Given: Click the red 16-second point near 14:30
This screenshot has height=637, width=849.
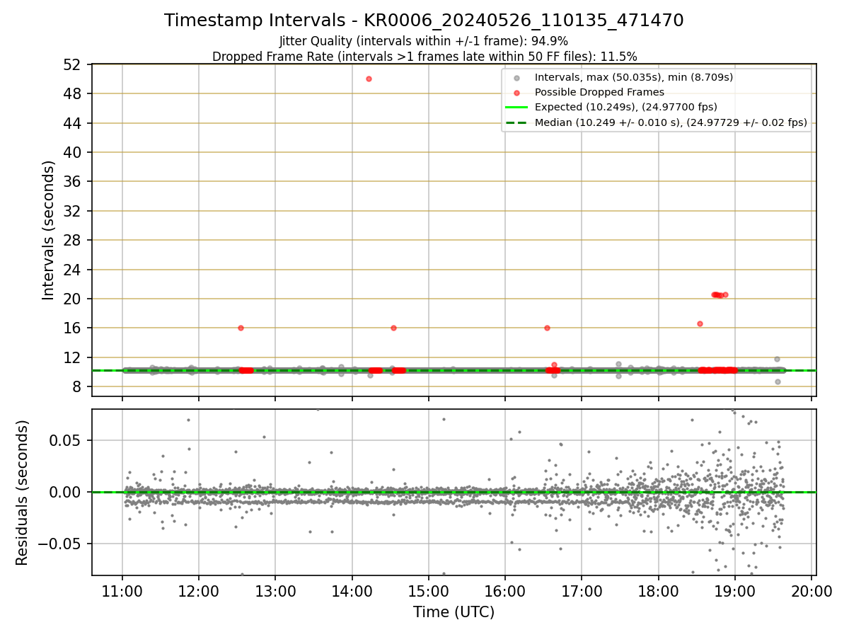Looking at the screenshot, I should pos(393,328).
